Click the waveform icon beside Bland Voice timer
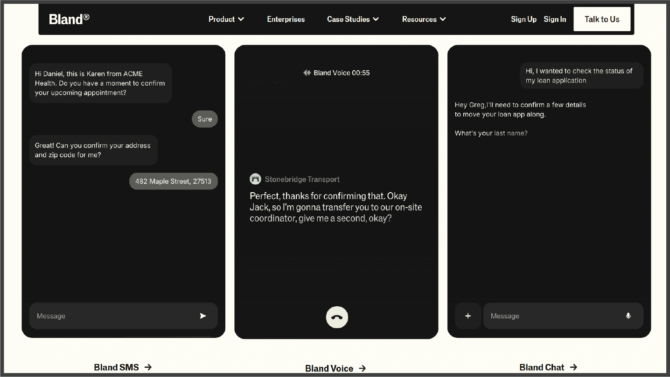Image resolution: width=670 pixels, height=377 pixels. [x=307, y=73]
